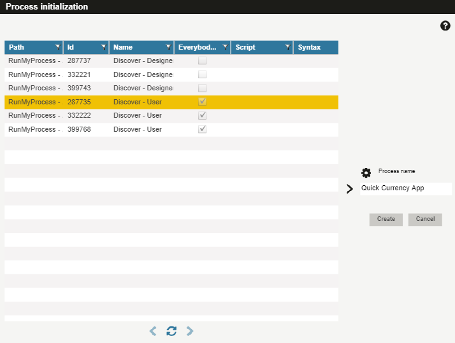Go to previous page with left arrow
455x343 pixels.
click(153, 331)
